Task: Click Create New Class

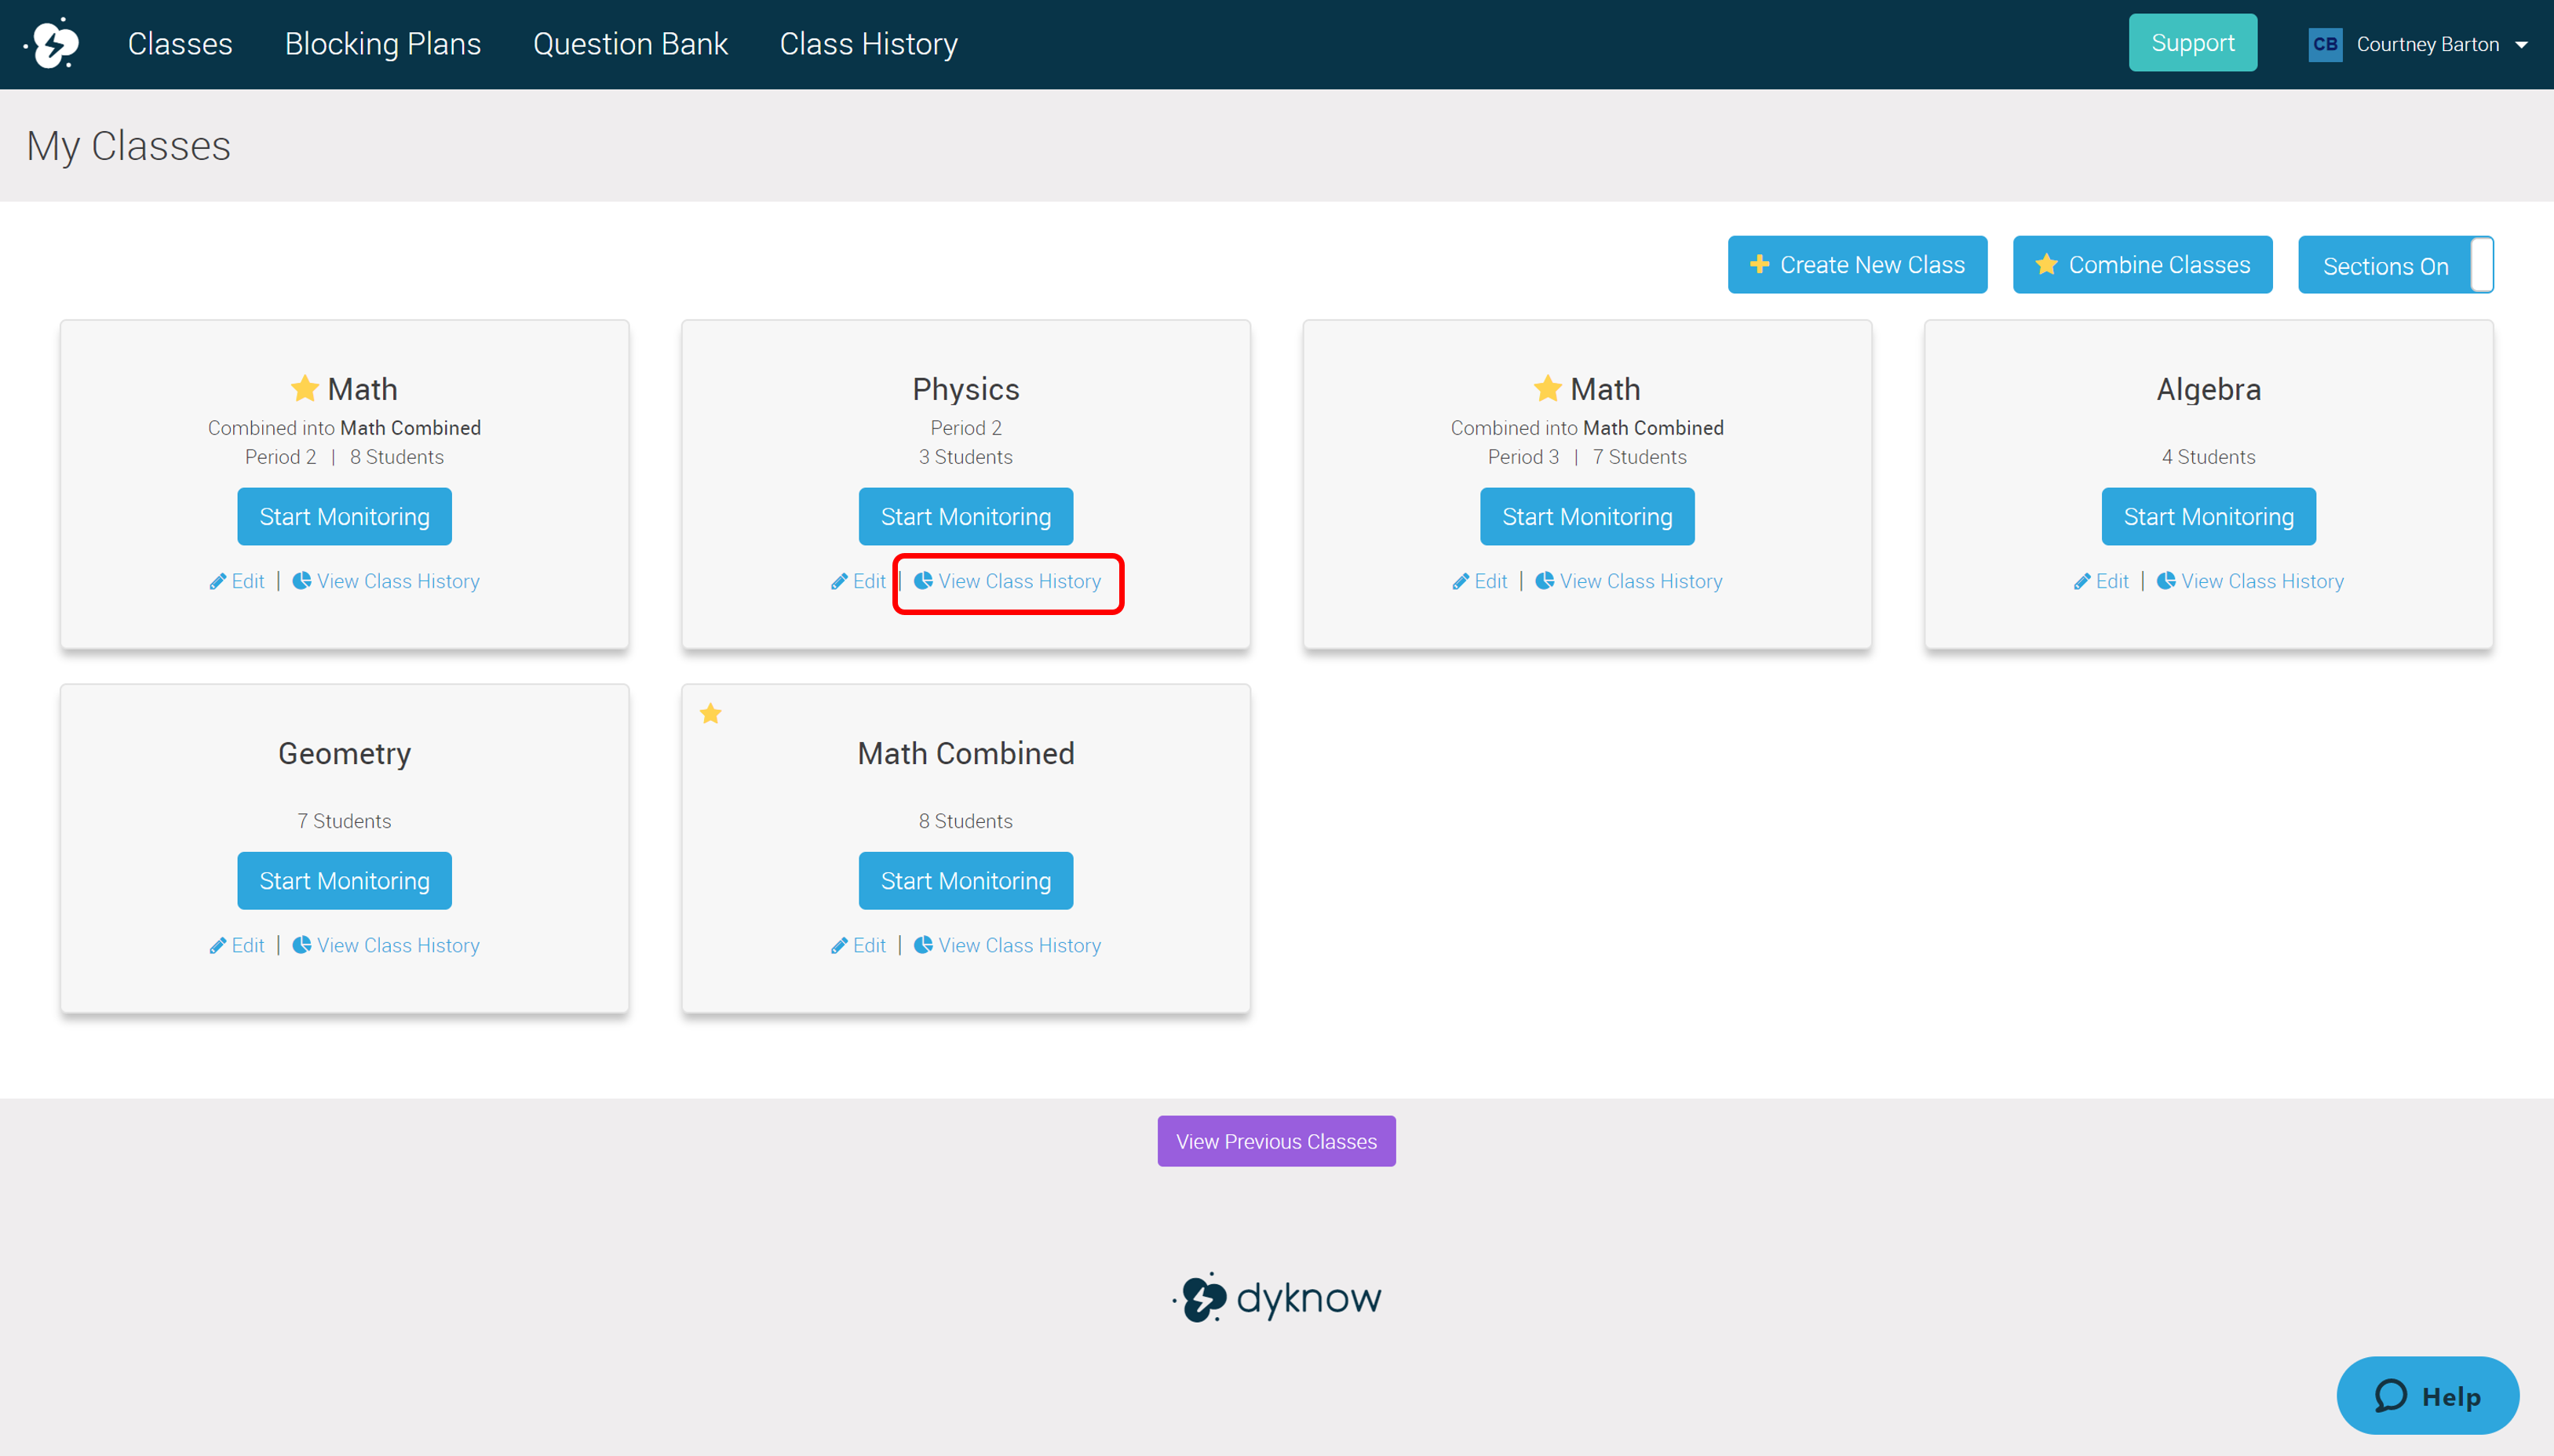Action: (x=1857, y=265)
